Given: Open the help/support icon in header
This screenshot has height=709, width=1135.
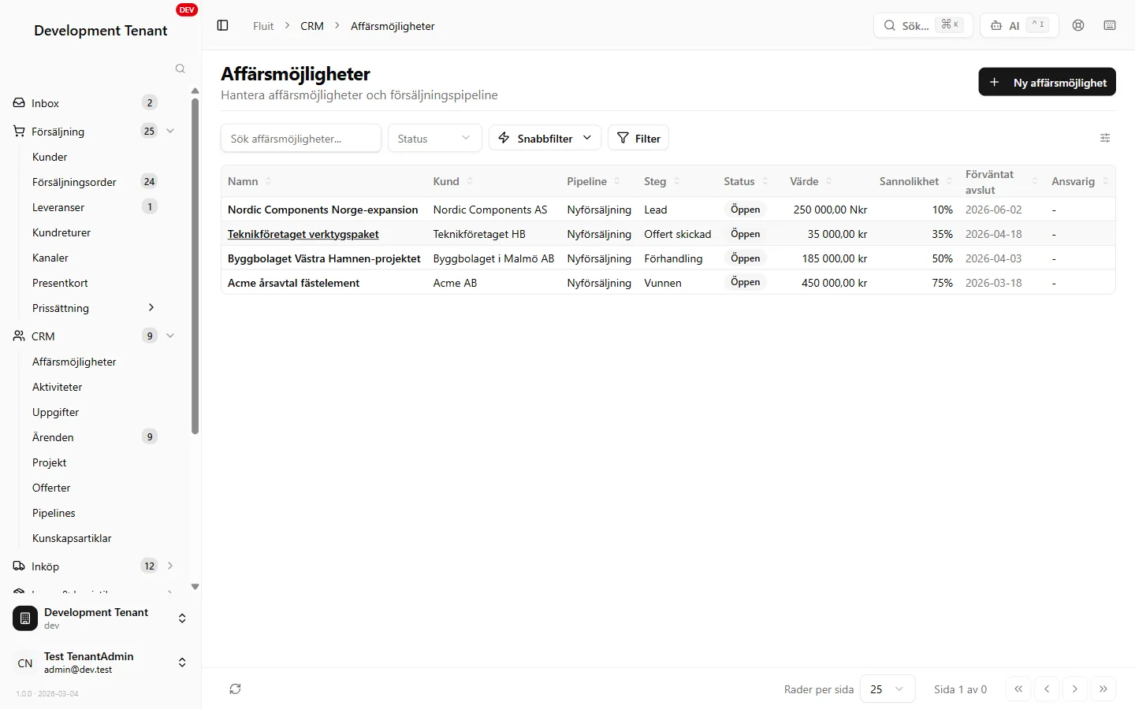Looking at the screenshot, I should coord(1078,25).
